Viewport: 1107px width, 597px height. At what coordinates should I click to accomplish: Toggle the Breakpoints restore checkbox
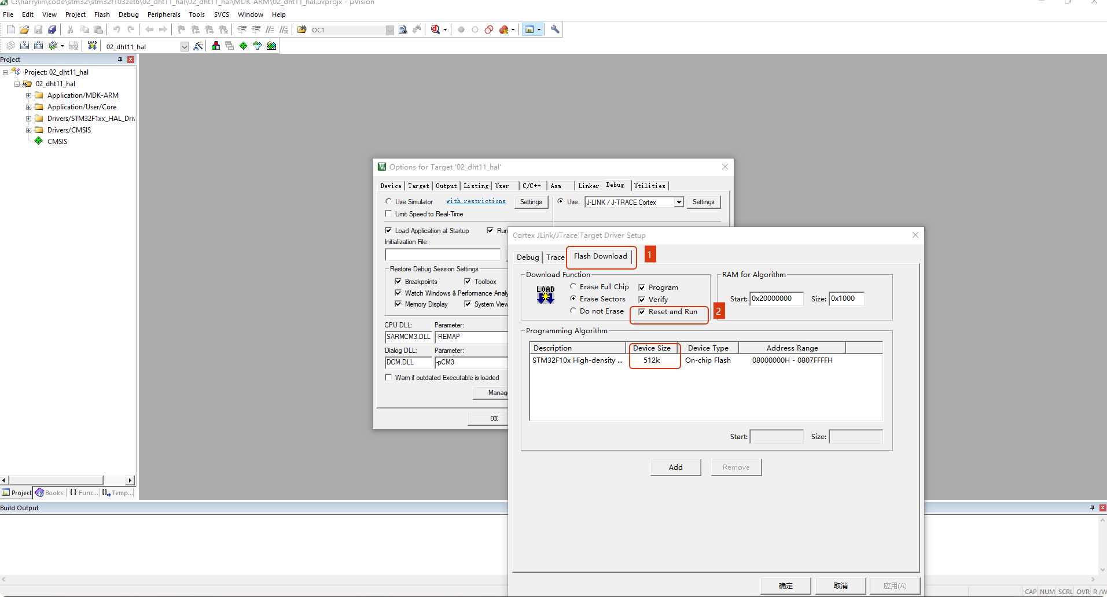(398, 281)
